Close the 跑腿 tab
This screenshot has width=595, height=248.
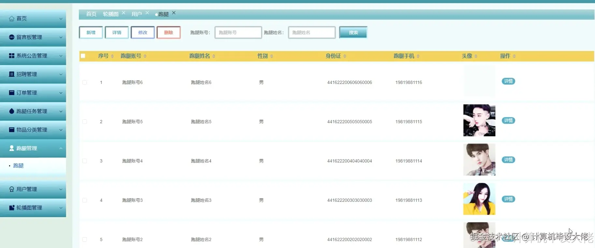(174, 13)
